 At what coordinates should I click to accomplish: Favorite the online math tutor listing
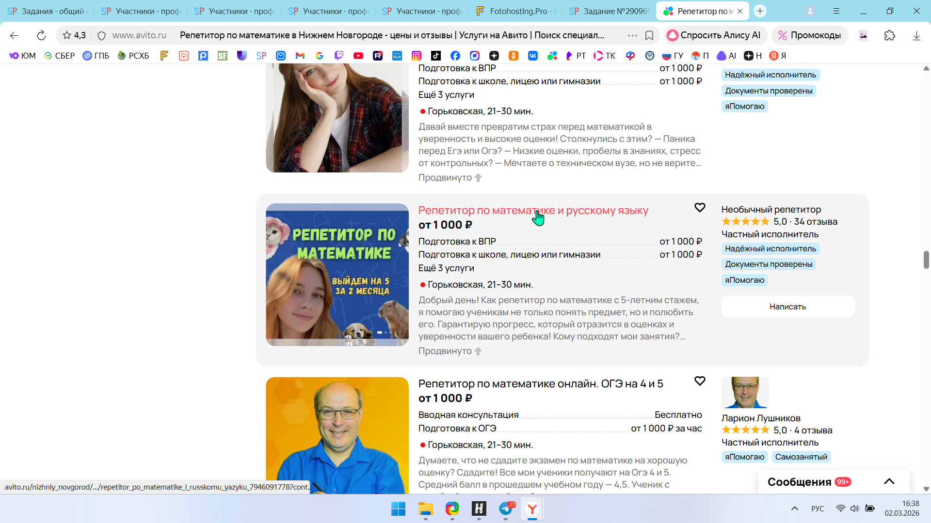[x=699, y=381]
